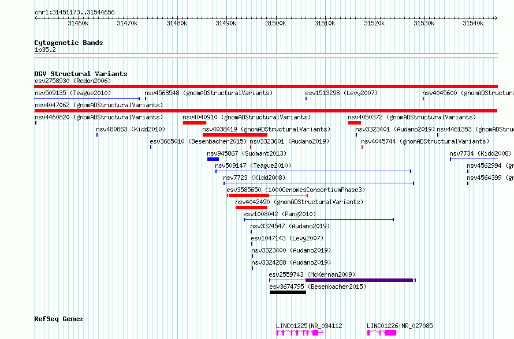Click the 31460k ruler tick label
Image resolution: width=514 pixels, height=339 pixels.
click(78, 23)
